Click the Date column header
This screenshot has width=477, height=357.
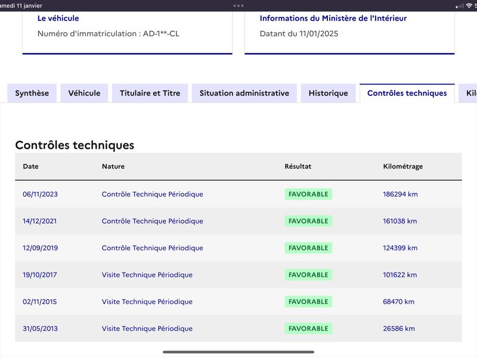pyautogui.click(x=31, y=167)
